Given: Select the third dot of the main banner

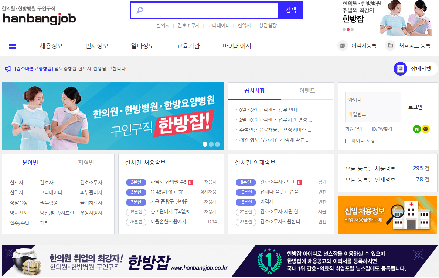Looking at the screenshot, I should pyautogui.click(x=218, y=144).
